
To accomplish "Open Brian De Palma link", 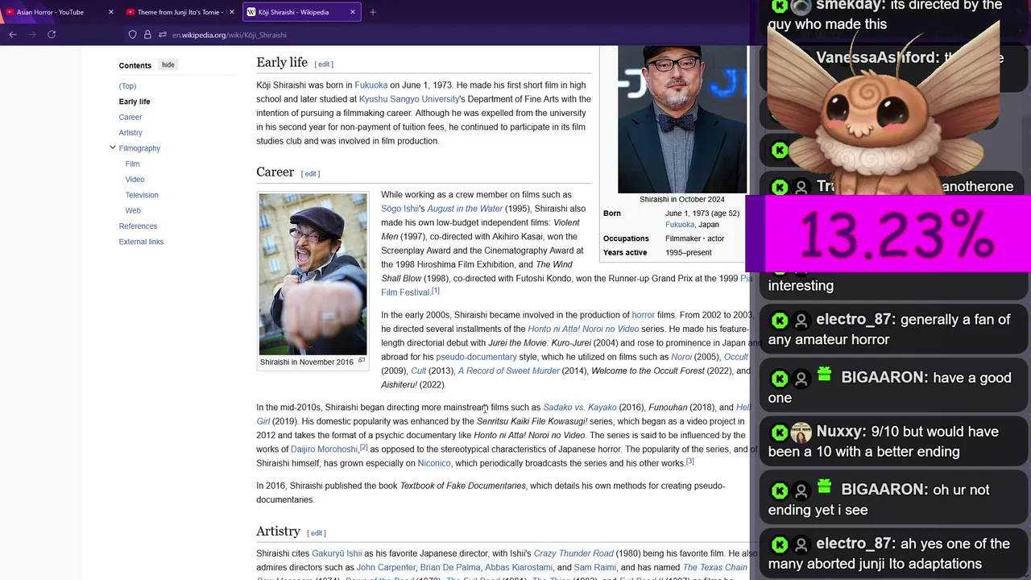I will pos(450,568).
